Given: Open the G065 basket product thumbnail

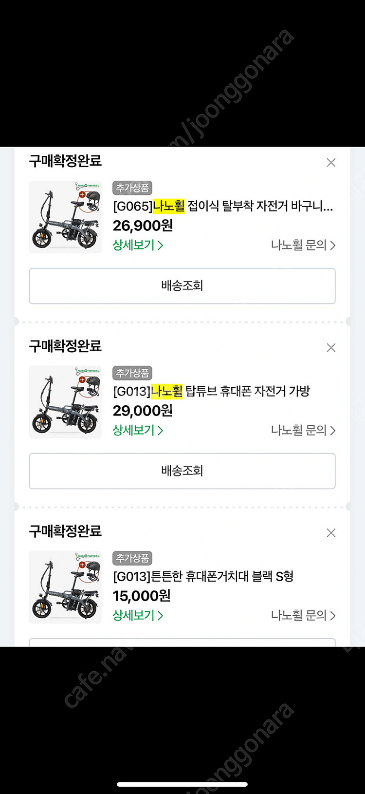Looking at the screenshot, I should pos(65,217).
